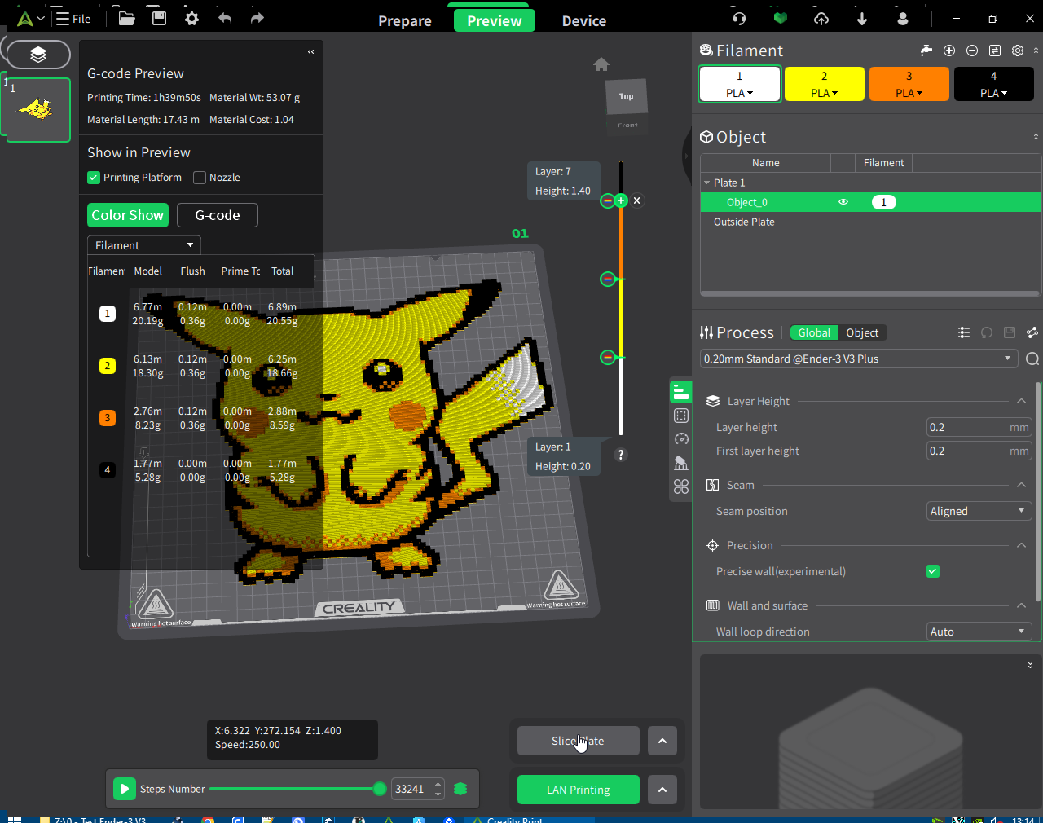Screen dimensions: 1043x823
Task: Click the layers stack button at top-left
Action: pyautogui.click(x=38, y=55)
